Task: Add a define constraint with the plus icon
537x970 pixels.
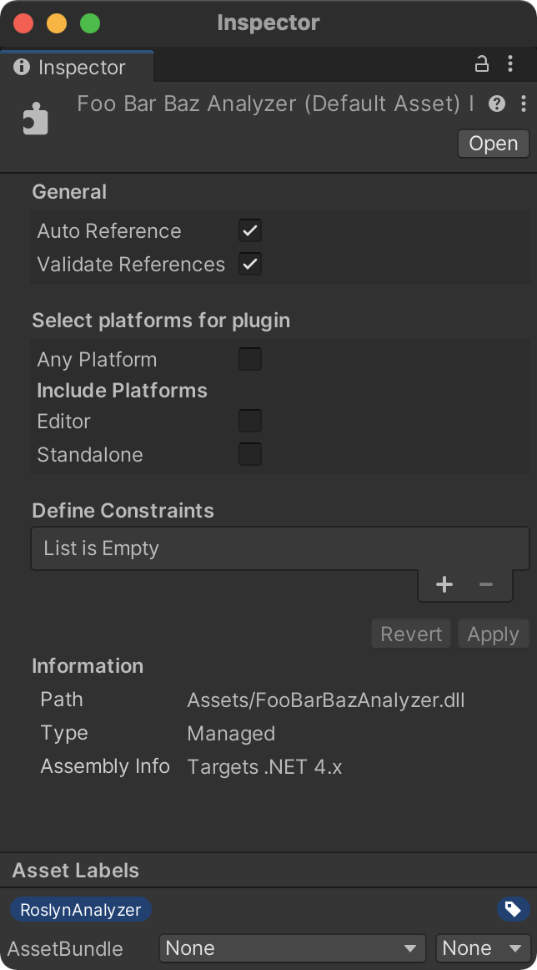Action: click(444, 584)
